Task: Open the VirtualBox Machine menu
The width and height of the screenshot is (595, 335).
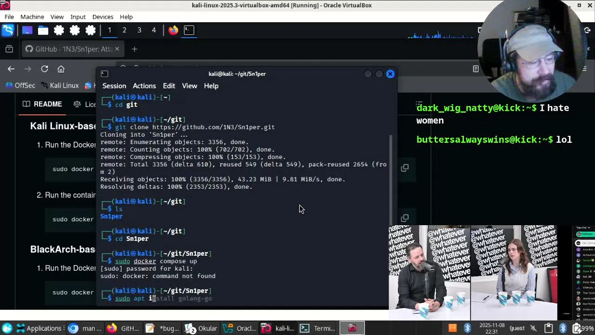Action: point(32,17)
